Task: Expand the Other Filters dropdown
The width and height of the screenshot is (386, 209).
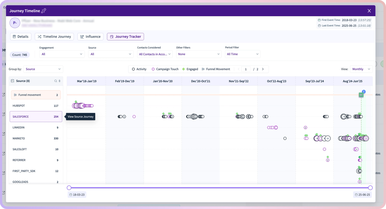Action: tap(199, 54)
